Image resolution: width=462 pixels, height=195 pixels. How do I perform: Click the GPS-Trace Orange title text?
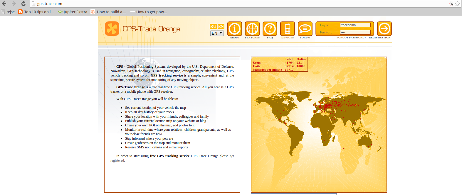click(x=151, y=29)
